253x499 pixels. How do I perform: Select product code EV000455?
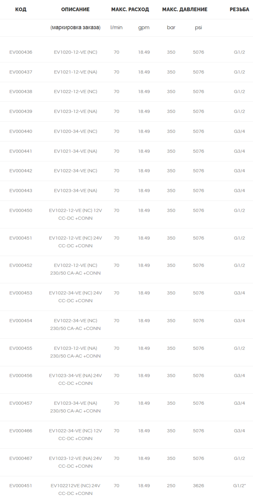pyautogui.click(x=21, y=348)
